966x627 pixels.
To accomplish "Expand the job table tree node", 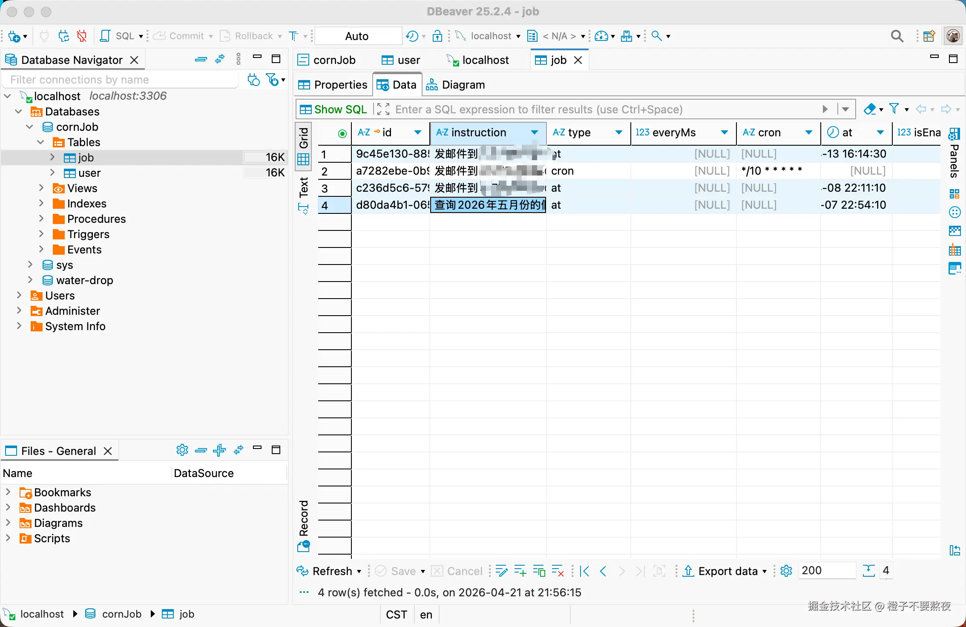I will pyautogui.click(x=52, y=157).
